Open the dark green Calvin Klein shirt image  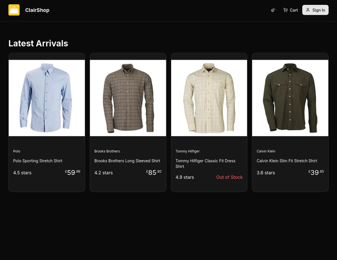(x=290, y=98)
